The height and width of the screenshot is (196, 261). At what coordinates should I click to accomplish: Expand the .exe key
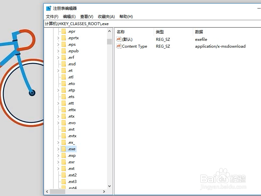[58, 149]
